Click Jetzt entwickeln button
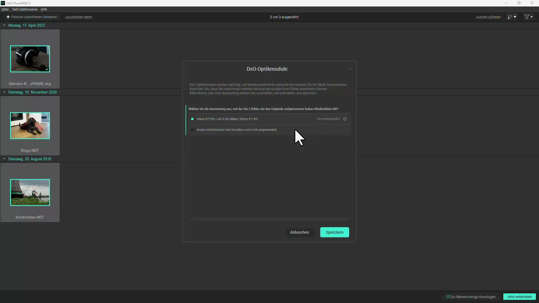This screenshot has height=303, width=539. [x=519, y=297]
